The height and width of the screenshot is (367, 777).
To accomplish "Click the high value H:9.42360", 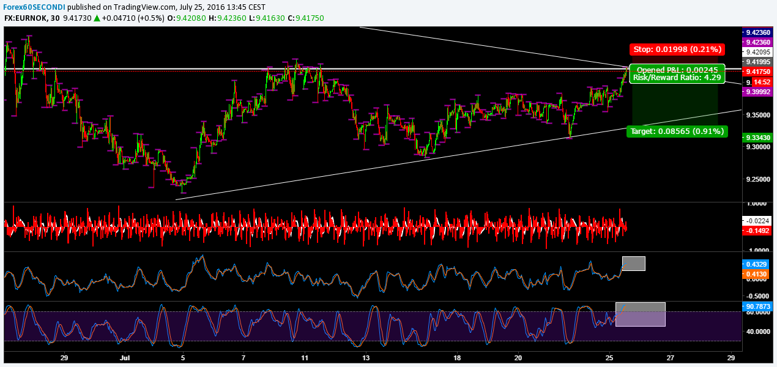I will (228, 18).
